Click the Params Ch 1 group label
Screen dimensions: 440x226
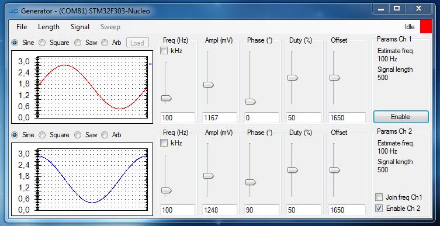(x=394, y=39)
